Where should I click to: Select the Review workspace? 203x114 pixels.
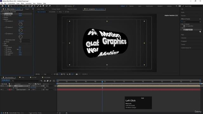tap(131, 6)
